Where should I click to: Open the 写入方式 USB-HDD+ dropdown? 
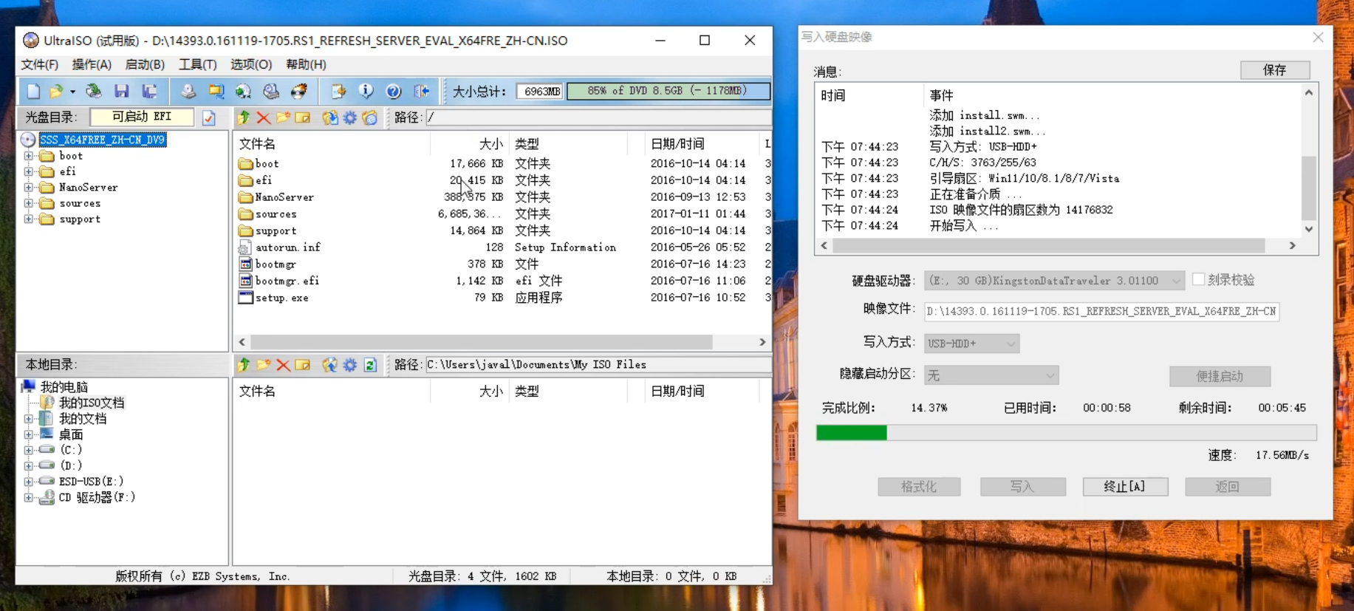pyautogui.click(x=1011, y=344)
